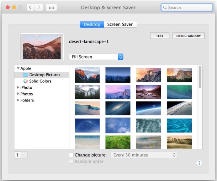
Task: Choose Earth clouds from orbit wallpaper
Action: tap(179, 108)
